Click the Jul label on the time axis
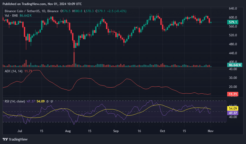This screenshot has height=144, width=246. pos(20,131)
